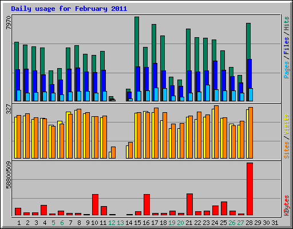Screen dimensions: 293x229
Task: Click the Hits legend label
Action: (x=287, y=23)
